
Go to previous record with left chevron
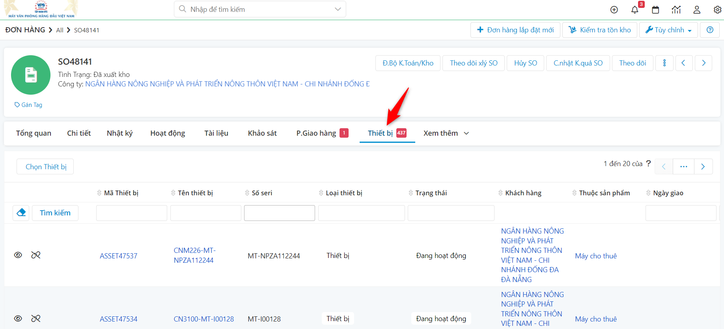tap(684, 63)
